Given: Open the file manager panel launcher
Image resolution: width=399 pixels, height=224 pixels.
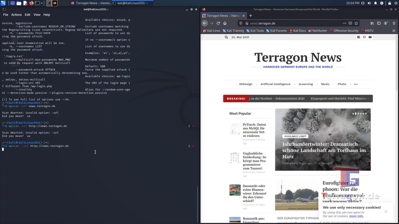Looking at the screenshot, I should tap(19, 3).
